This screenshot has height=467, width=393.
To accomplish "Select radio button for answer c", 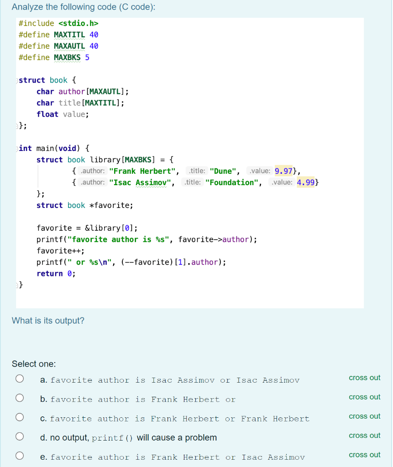I will 20,417.
